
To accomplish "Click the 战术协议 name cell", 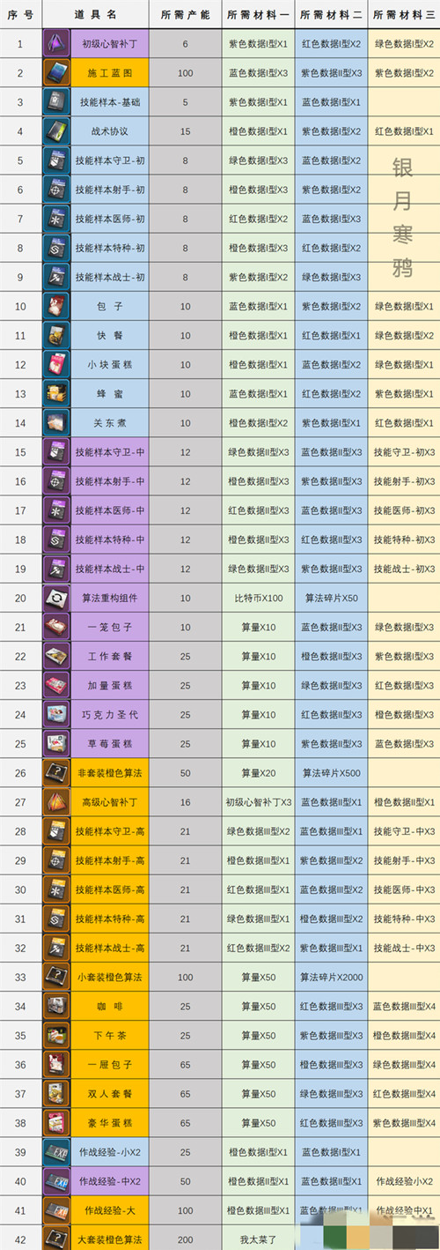I will coord(109,131).
